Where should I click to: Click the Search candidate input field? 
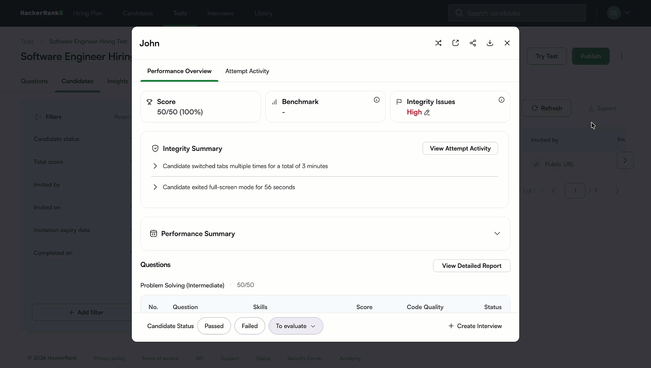click(517, 13)
